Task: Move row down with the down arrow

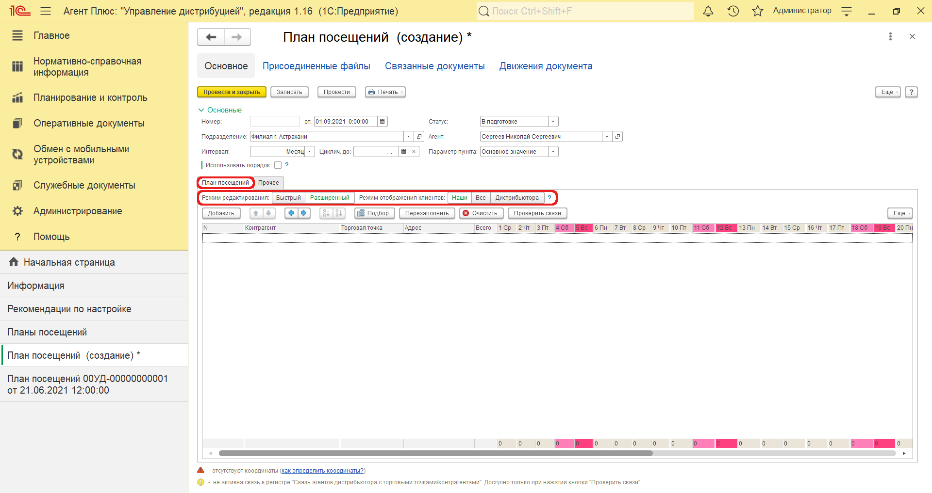Action: (268, 213)
